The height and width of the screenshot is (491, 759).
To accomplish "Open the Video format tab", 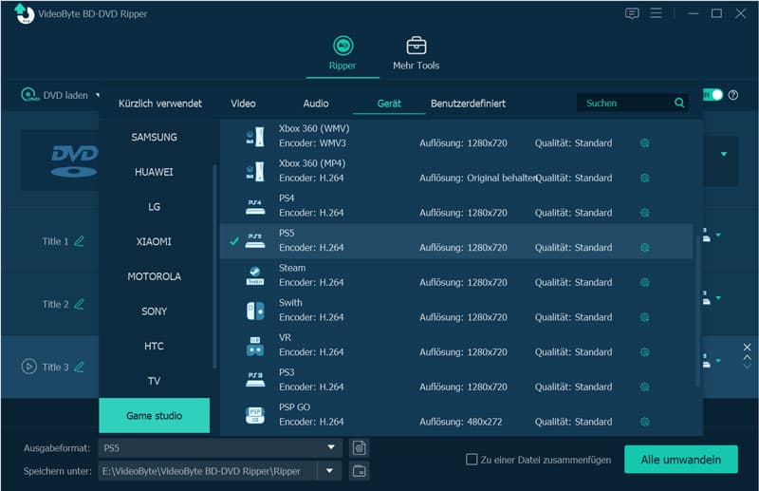I will pyautogui.click(x=243, y=104).
